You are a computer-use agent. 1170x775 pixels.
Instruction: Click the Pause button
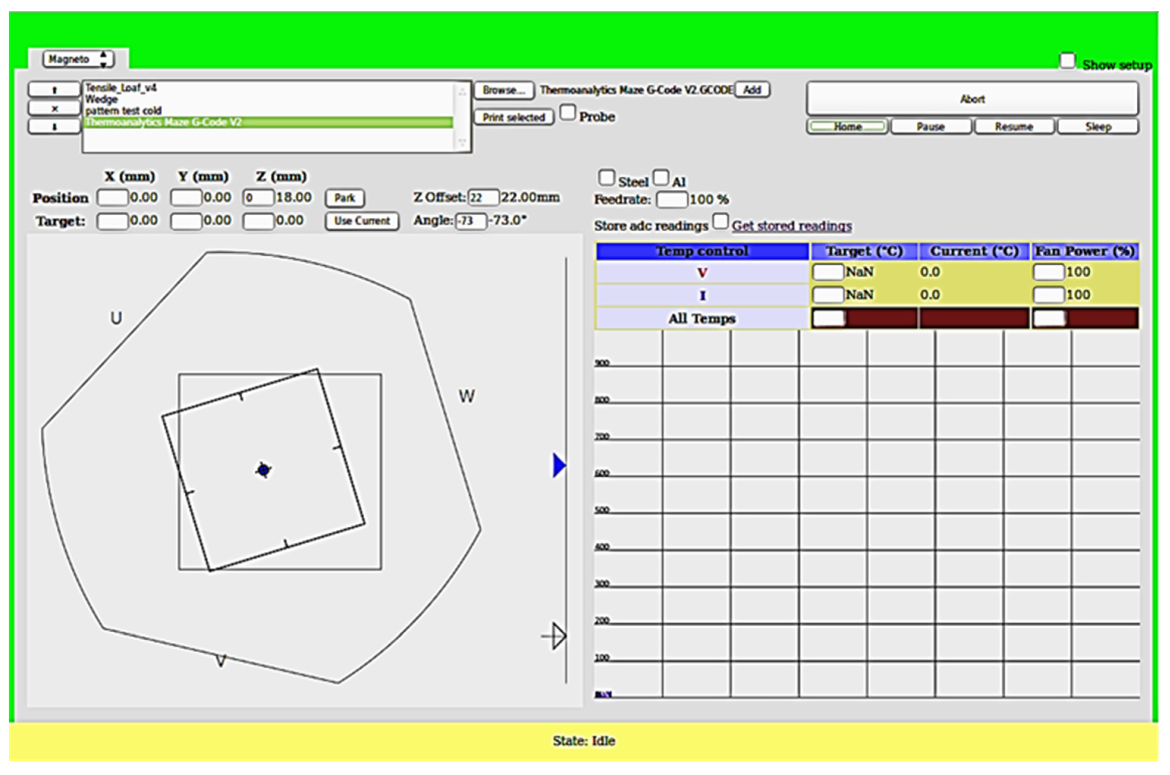tap(930, 126)
